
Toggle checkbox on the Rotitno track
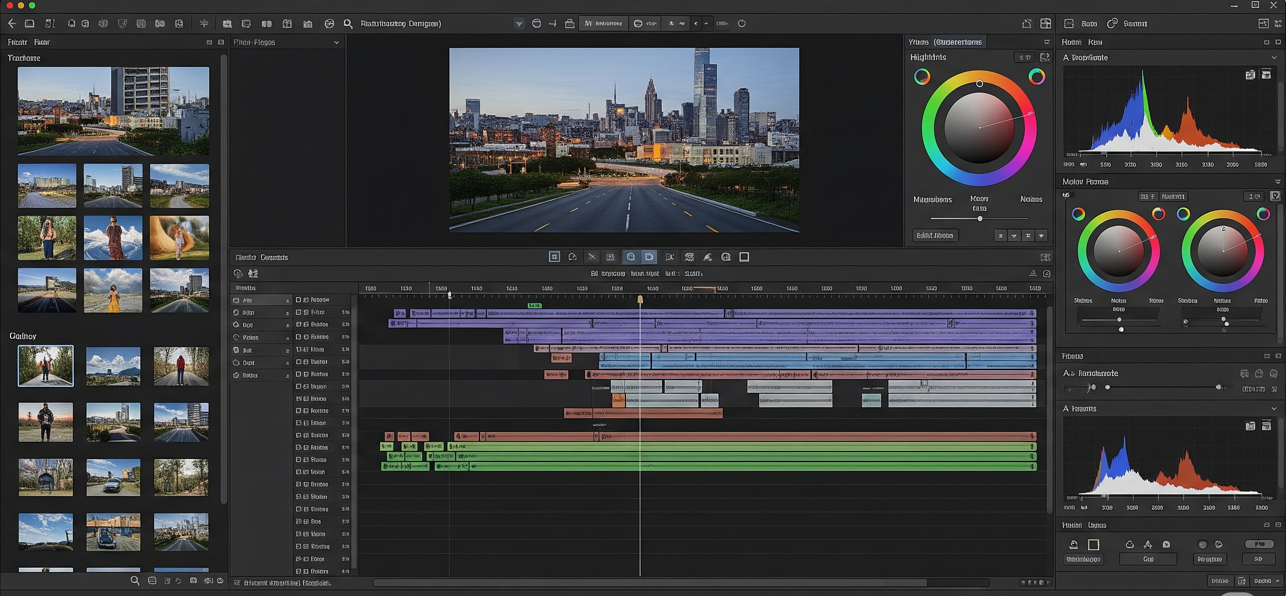298,410
